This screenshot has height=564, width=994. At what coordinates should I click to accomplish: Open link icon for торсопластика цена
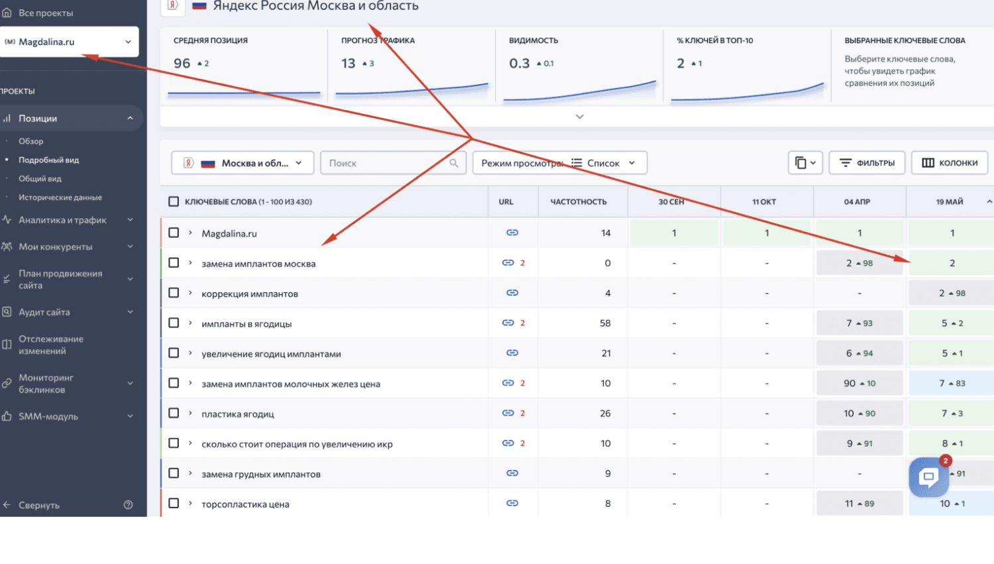tap(512, 503)
